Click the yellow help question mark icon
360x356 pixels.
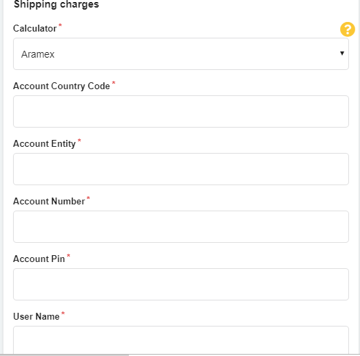[348, 29]
